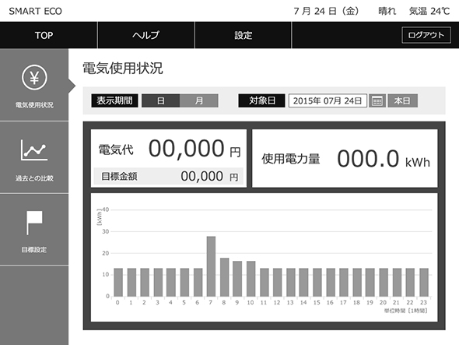Click the temperature text 気温 24℃
Image resolution: width=459 pixels, height=345 pixels.
(429, 11)
